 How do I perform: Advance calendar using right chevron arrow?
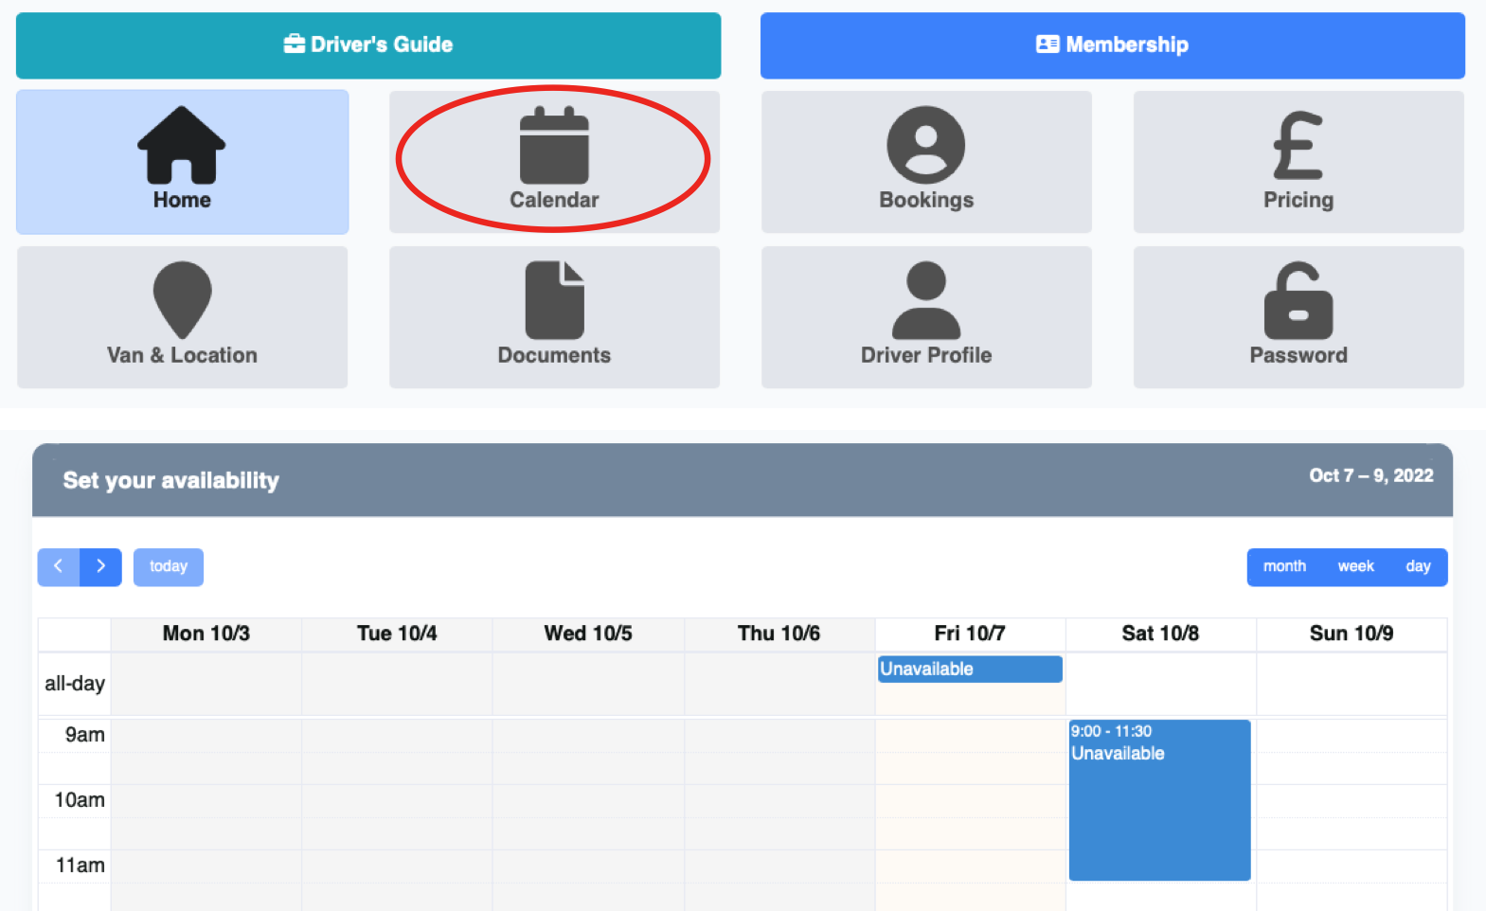point(100,566)
